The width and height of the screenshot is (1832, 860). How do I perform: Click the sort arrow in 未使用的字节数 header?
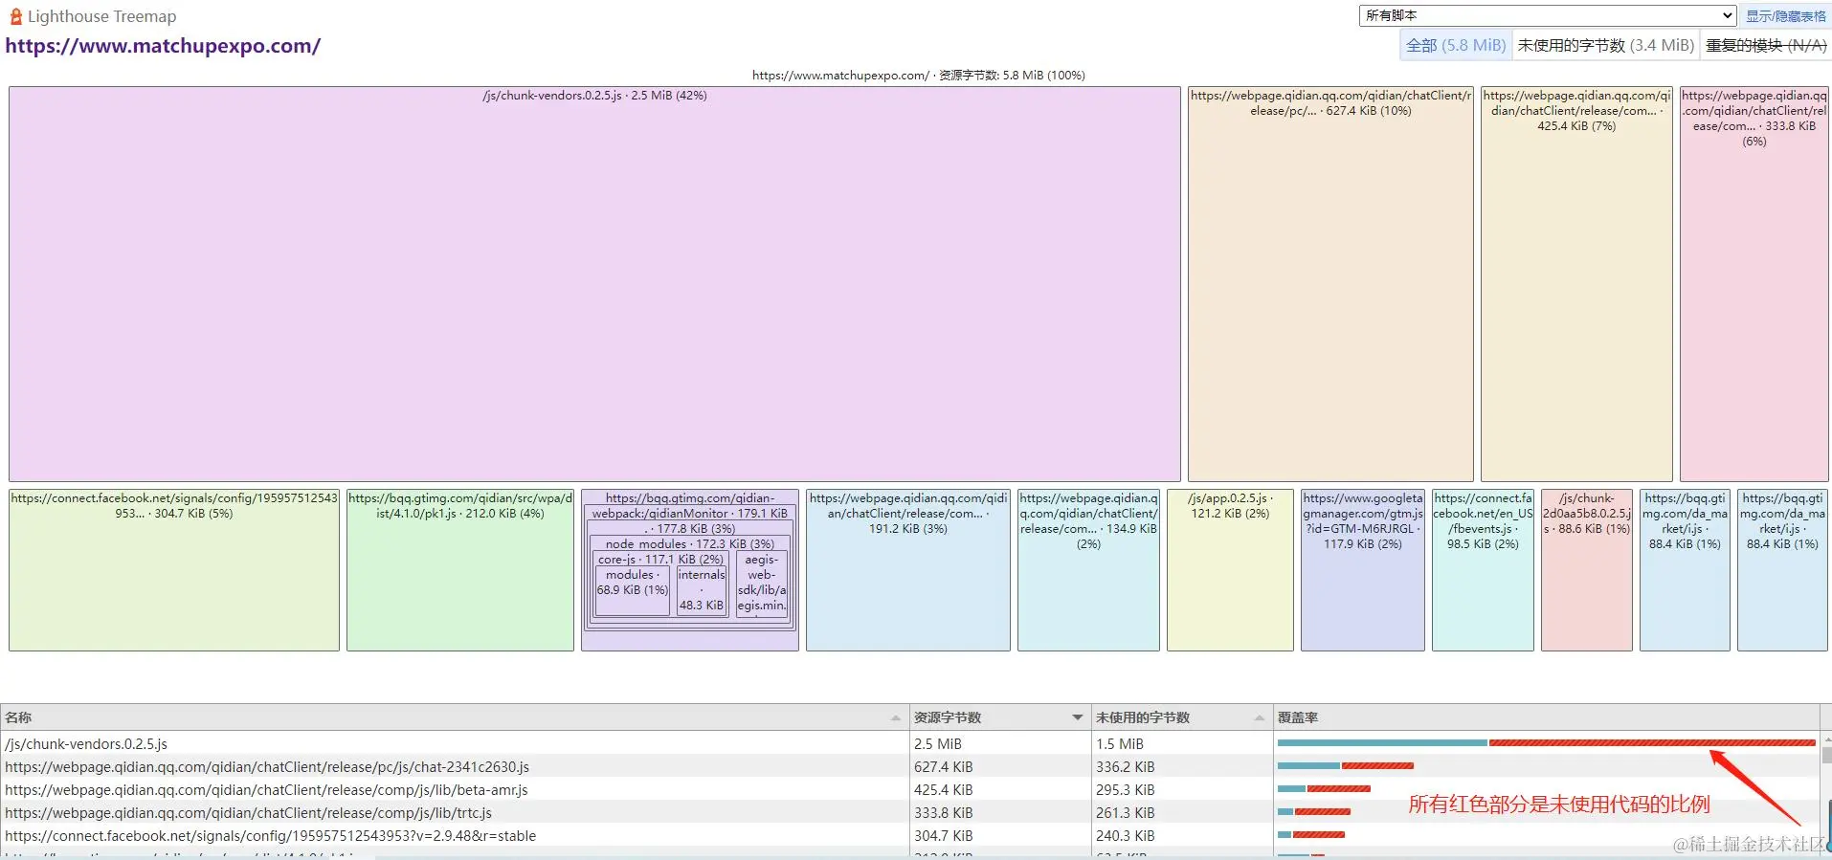[1260, 717]
